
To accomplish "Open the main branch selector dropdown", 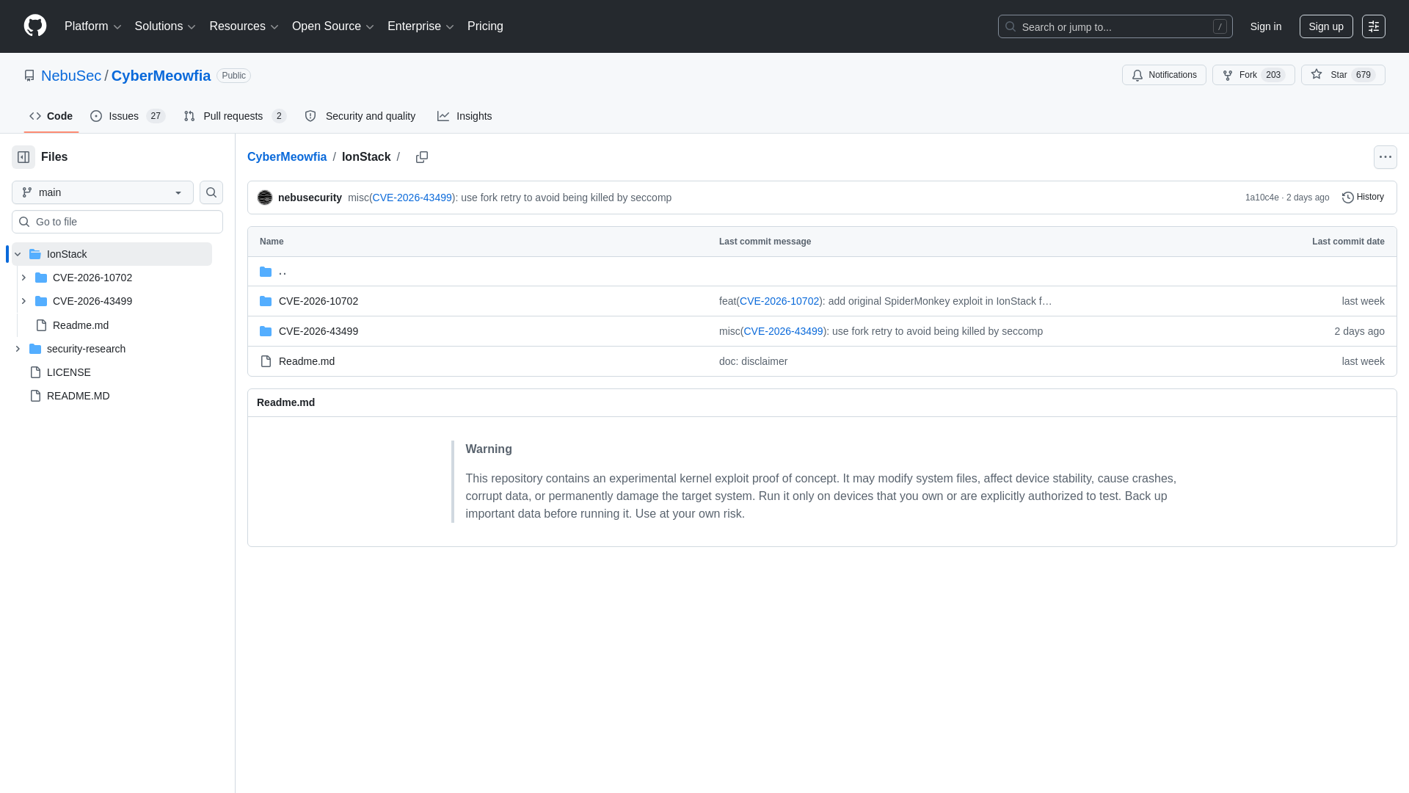I will (103, 192).
